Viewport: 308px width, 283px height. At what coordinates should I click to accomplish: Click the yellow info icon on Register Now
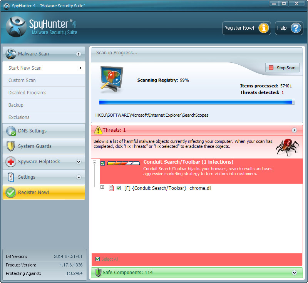click(263, 28)
